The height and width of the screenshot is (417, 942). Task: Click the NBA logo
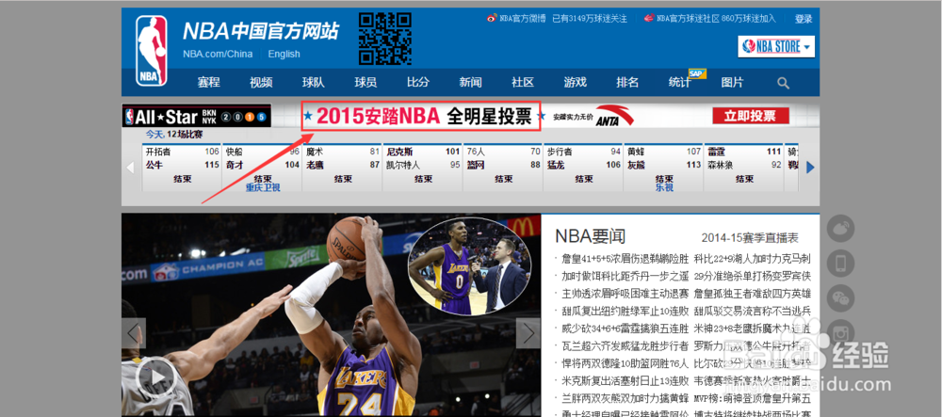click(x=152, y=51)
